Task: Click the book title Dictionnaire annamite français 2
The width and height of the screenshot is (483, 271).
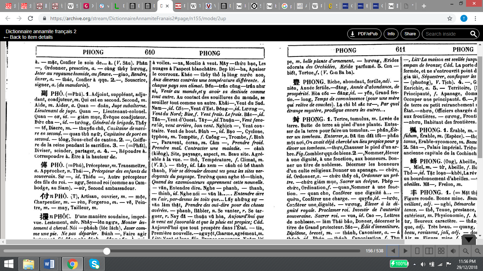Action: 41,31
